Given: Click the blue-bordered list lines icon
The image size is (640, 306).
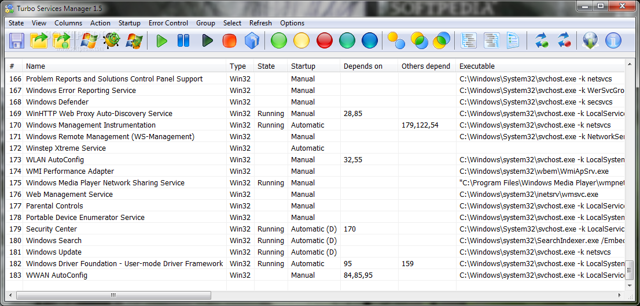Looking at the screenshot, I should pos(469,40).
